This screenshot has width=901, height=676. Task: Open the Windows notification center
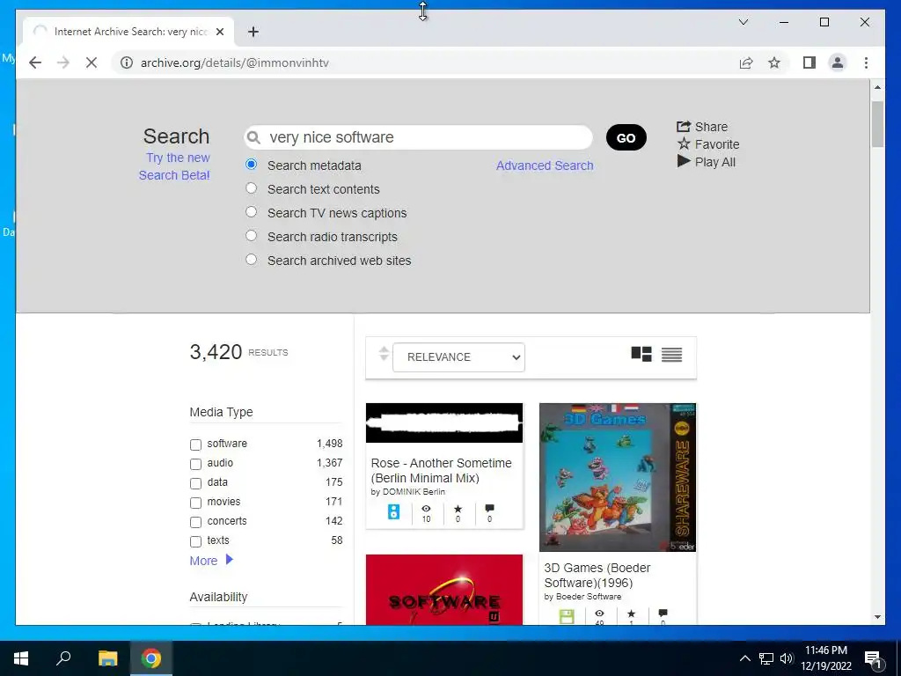874,658
